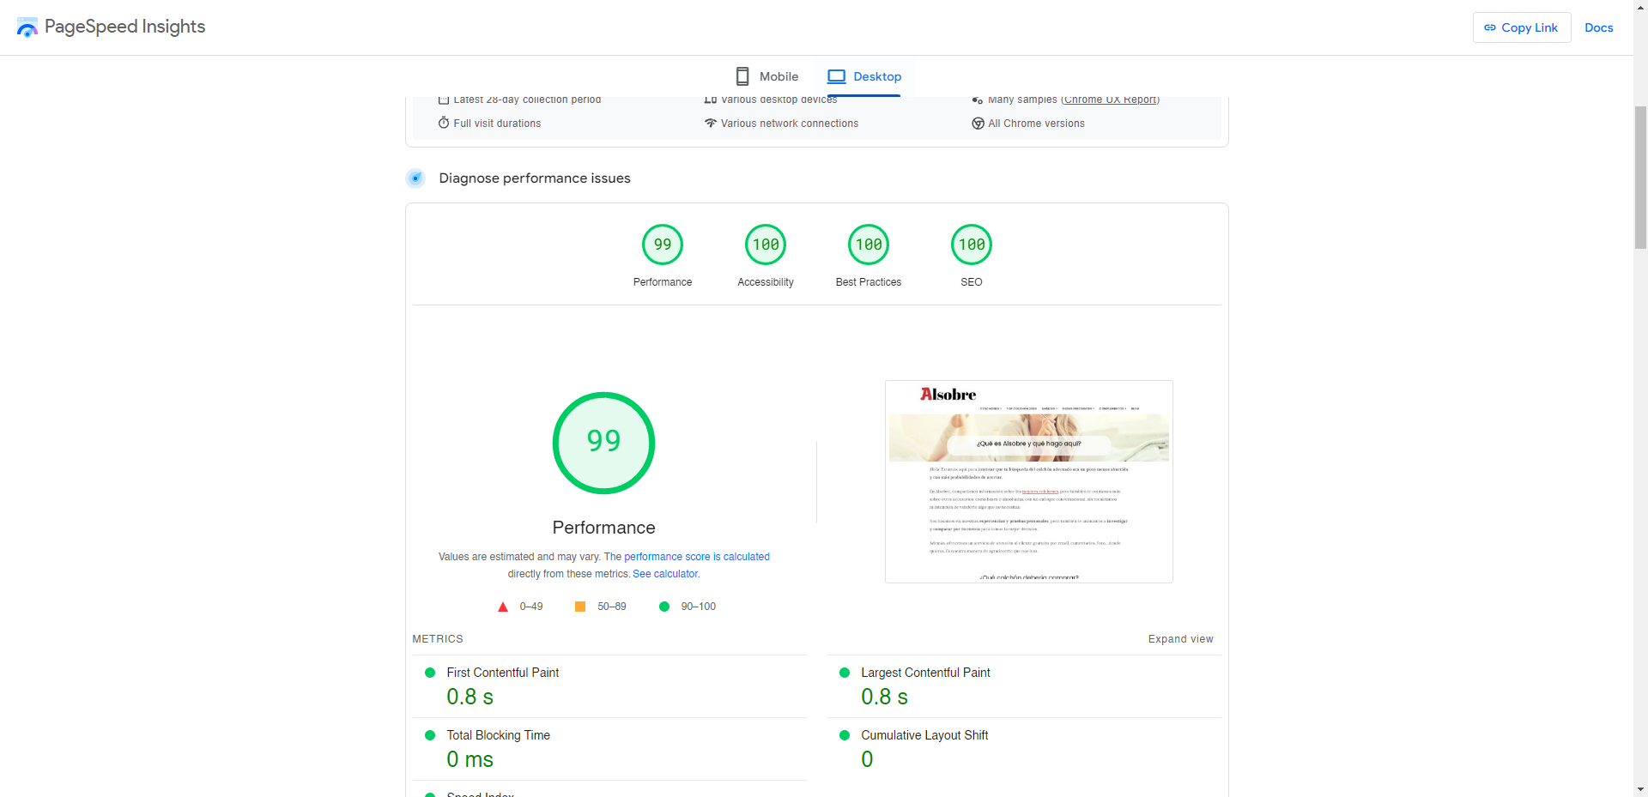Screen dimensions: 1648x797
Task: Click Expand view for the metrics
Action: pyautogui.click(x=1181, y=639)
